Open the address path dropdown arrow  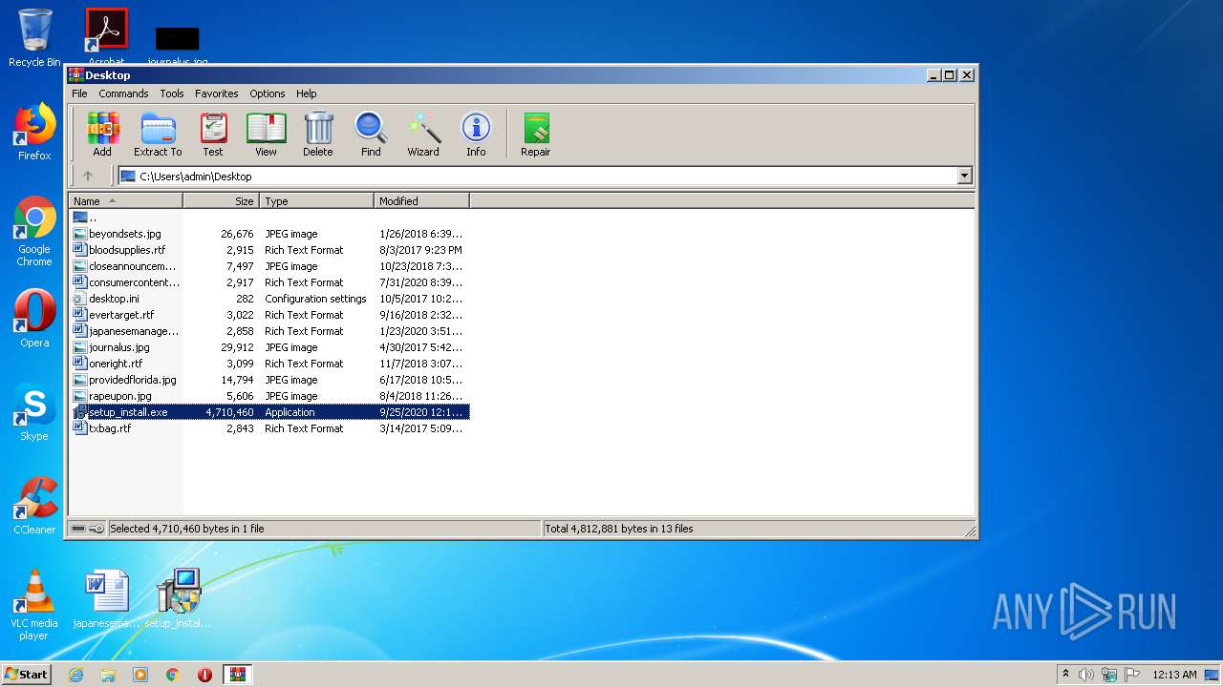[x=964, y=176]
